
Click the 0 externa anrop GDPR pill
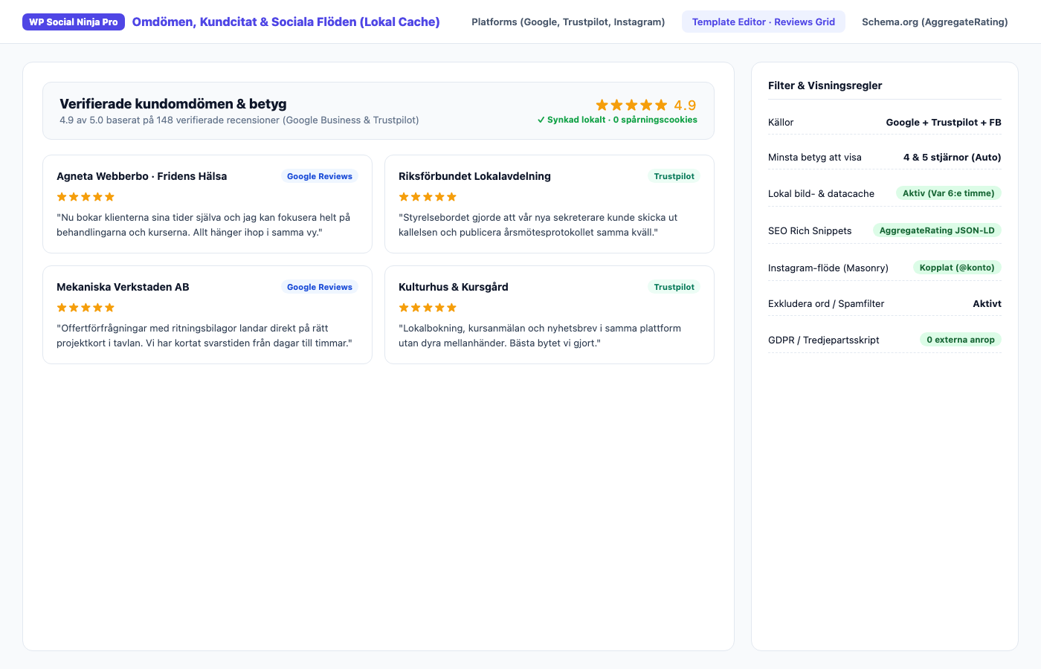coord(961,340)
